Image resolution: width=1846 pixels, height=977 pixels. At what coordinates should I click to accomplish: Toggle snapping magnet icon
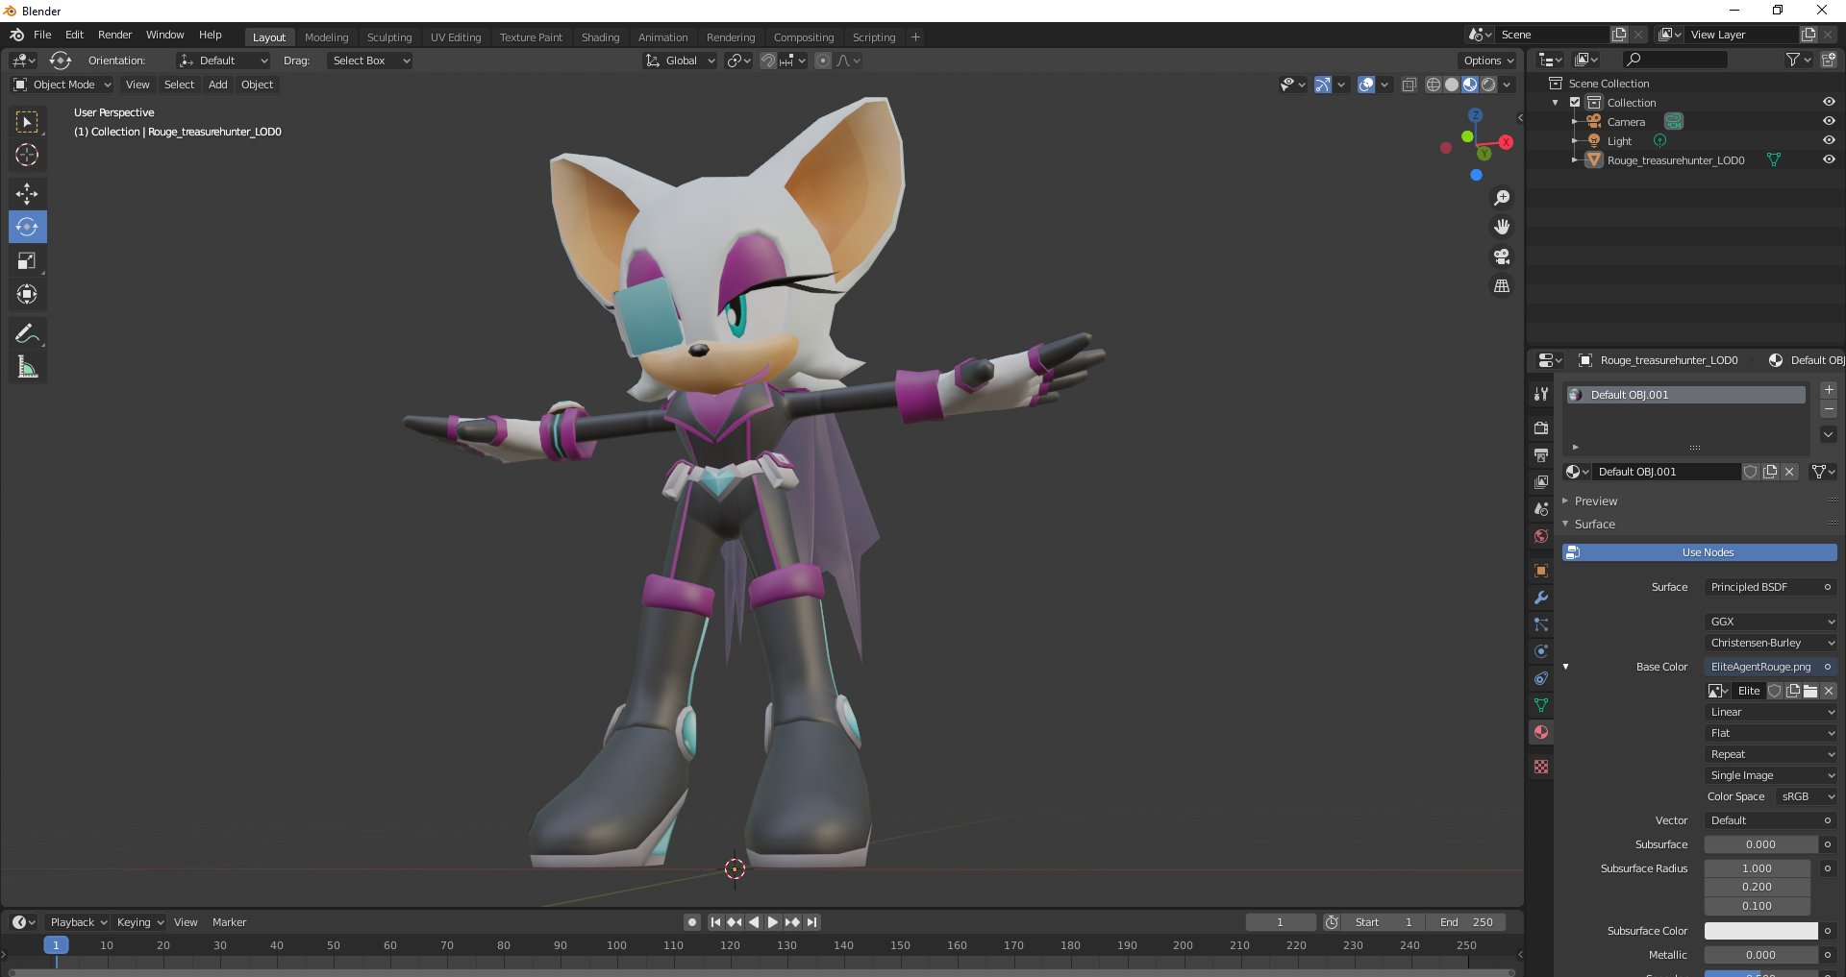[767, 61]
